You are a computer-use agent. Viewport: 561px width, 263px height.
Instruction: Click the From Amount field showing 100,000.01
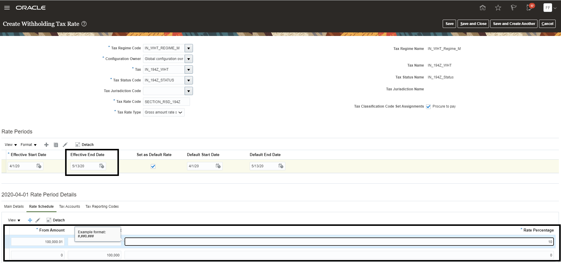click(38, 242)
